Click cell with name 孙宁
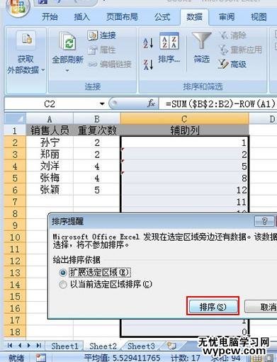Viewport: 277px width, 362px height. coord(50,142)
